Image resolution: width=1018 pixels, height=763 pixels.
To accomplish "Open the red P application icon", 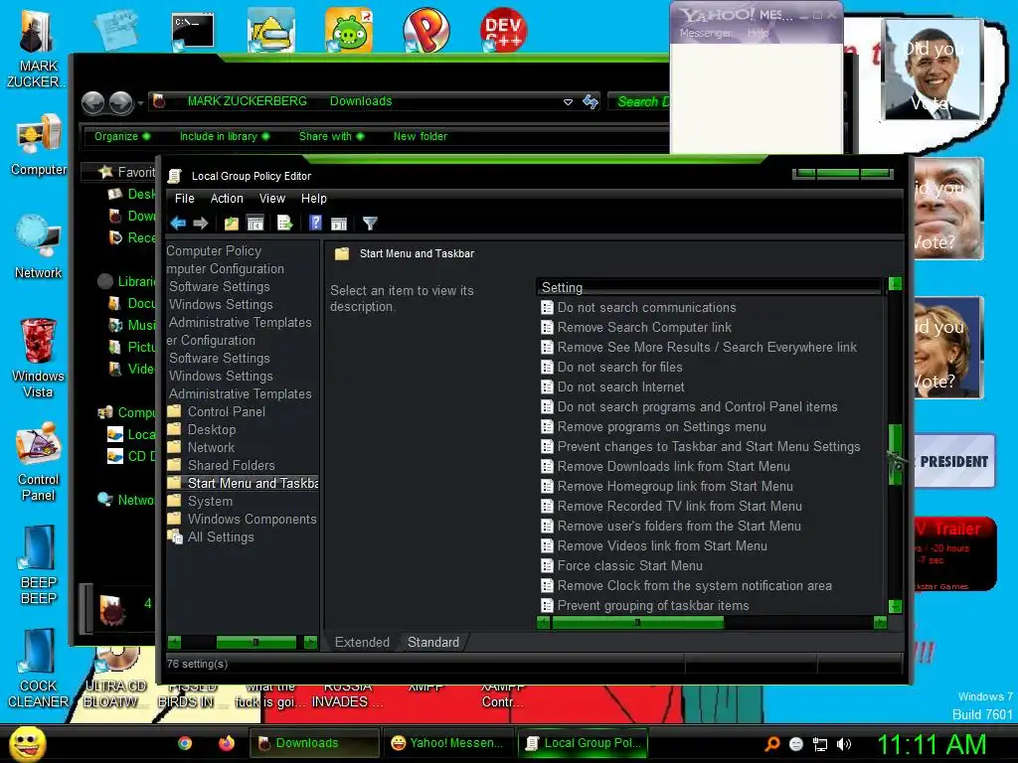I will tap(426, 31).
